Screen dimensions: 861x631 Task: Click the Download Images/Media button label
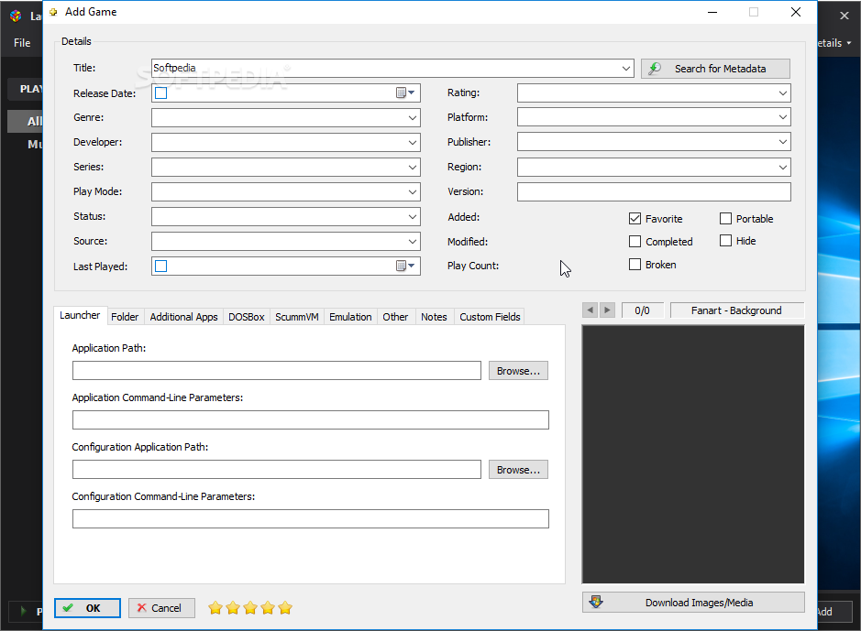[x=699, y=603]
